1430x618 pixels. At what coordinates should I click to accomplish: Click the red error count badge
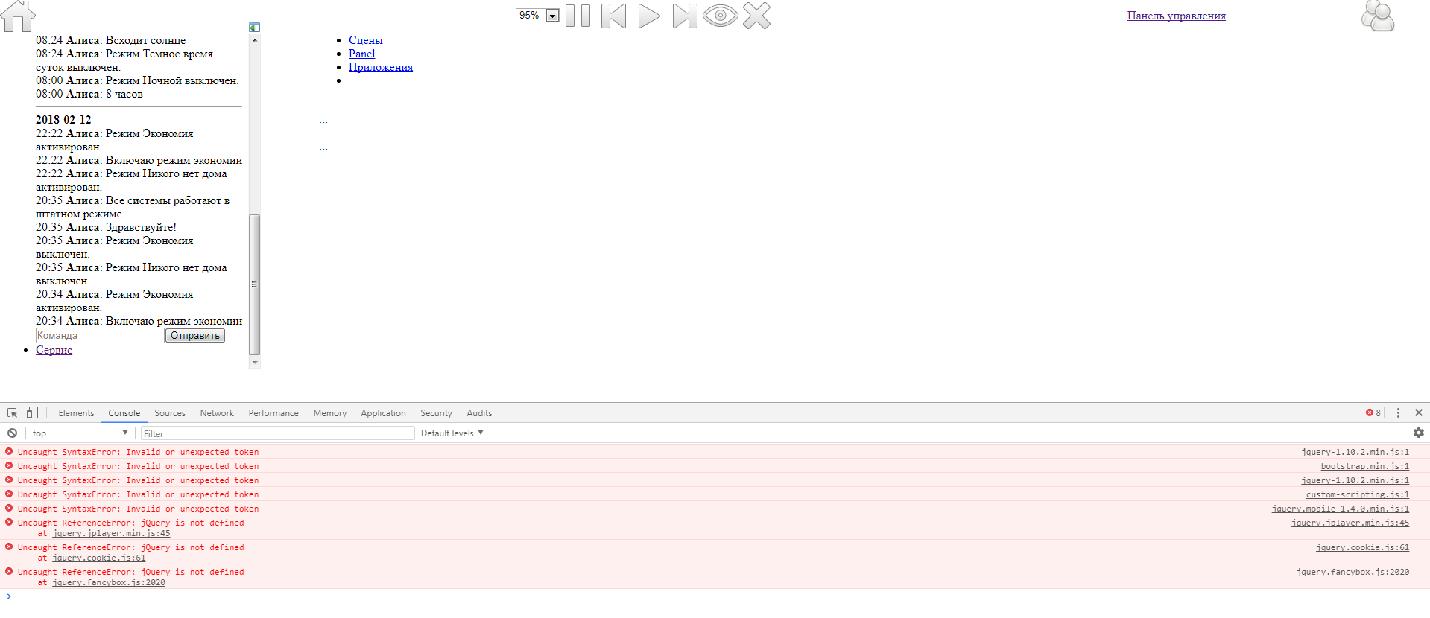coord(1373,413)
